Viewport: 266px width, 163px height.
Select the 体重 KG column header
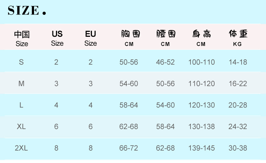238,38
